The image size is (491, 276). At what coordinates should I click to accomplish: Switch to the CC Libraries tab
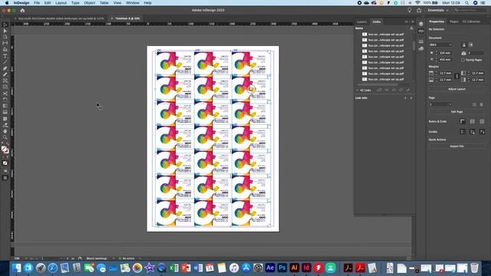471,21
